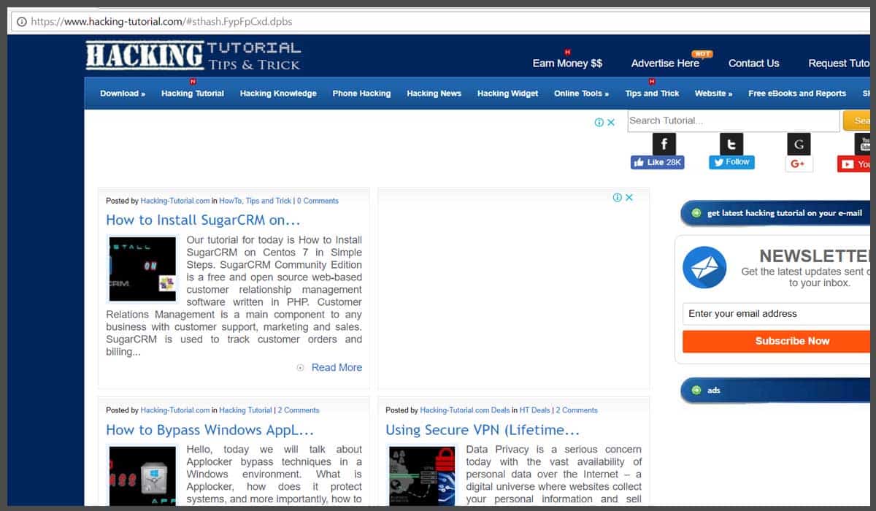
Task: Open the site info icon in address bar
Action: pos(21,21)
